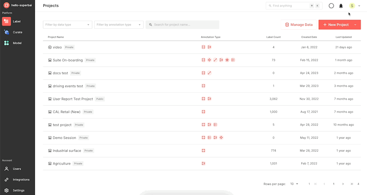The image size is (367, 195).
Task: Click the Manage Data button
Action: [x=298, y=25]
